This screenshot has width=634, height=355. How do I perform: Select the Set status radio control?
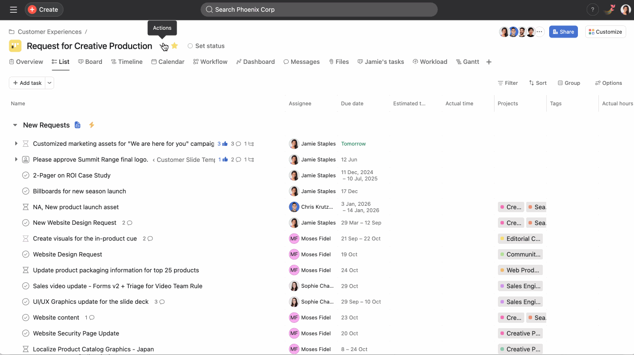[190, 45]
